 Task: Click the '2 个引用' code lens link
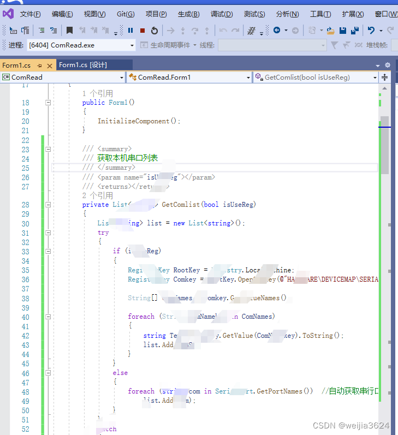pos(98,195)
